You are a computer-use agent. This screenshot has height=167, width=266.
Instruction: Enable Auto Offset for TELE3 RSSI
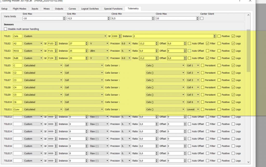tap(189, 51)
